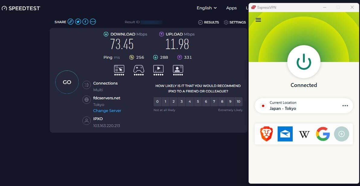Click the ExpressVPN title bar logo
The width and height of the screenshot is (360, 186).
coord(253,7)
